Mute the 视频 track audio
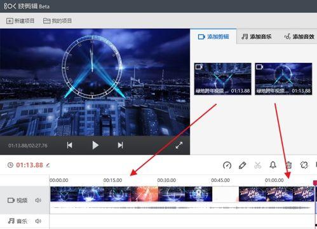Image resolution: width=317 pixels, height=229 pixels. pos(38,200)
